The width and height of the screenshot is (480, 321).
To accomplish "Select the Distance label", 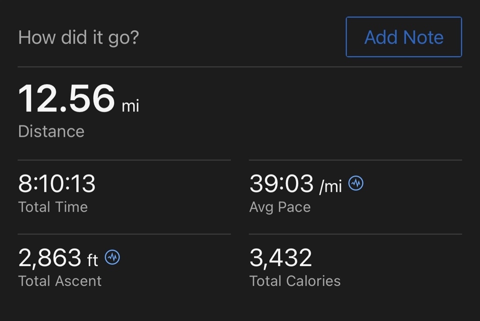I will coord(51,131).
